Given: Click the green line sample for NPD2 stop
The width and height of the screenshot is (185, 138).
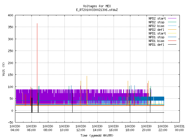Looking at the screenshot, I should (x=172, y=22).
